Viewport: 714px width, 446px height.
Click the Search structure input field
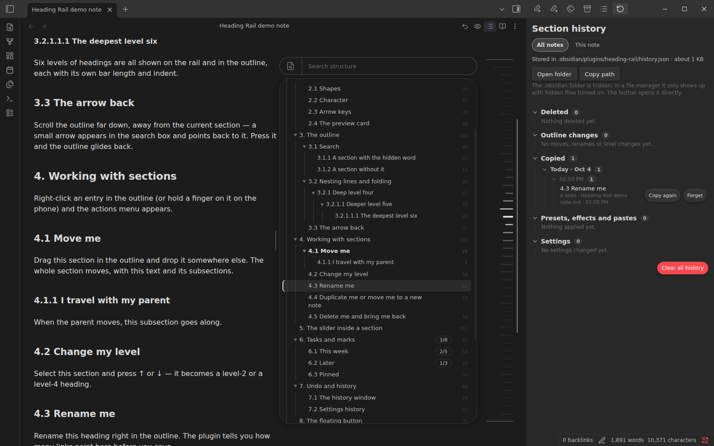[389, 66]
